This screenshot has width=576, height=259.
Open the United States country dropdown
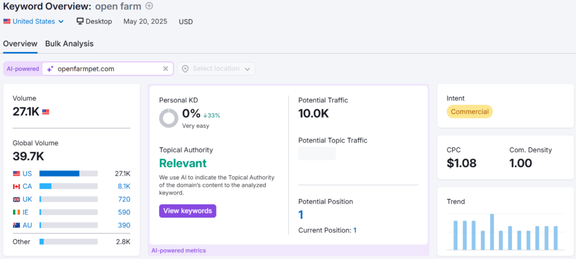tap(34, 21)
